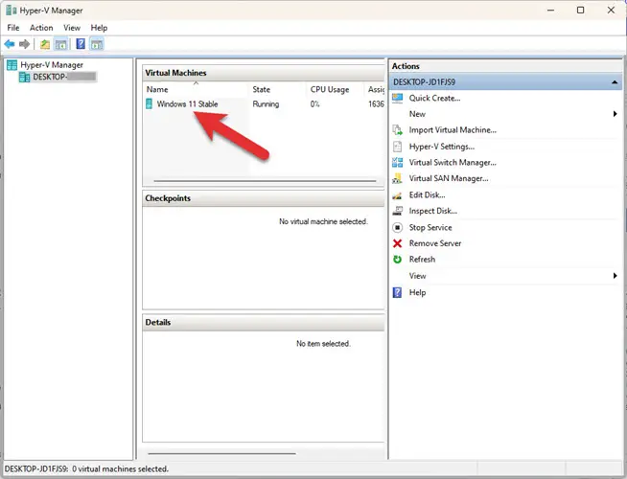Screen dimensions: 627x479
Task: Toggle Show/Hide Console Tree toolbar icon
Action: coord(60,44)
